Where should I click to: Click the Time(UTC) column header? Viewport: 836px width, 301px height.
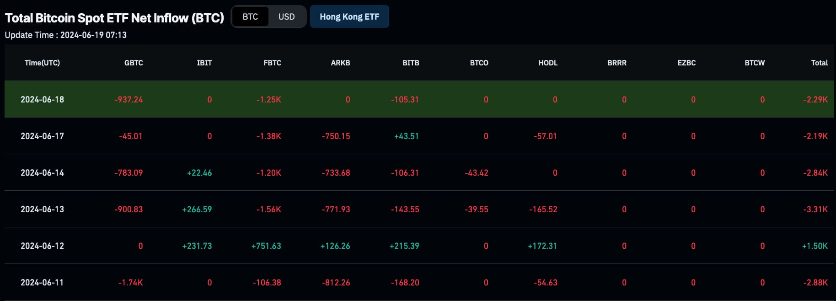(x=42, y=63)
